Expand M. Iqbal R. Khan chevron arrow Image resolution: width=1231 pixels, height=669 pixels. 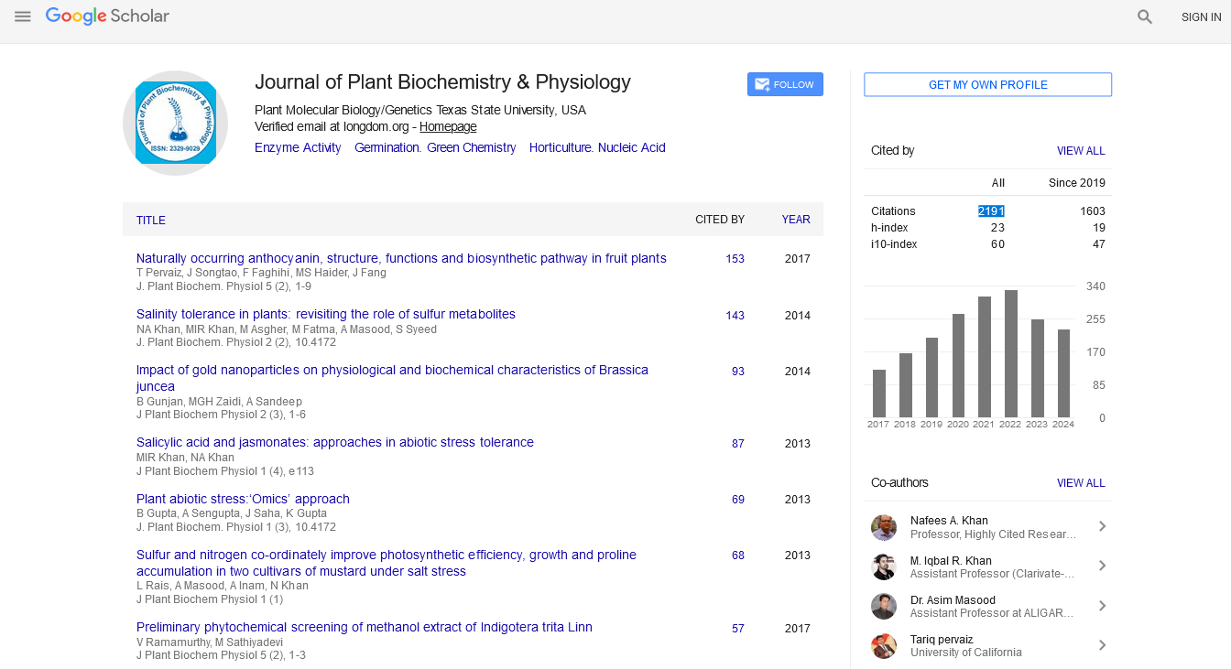tap(1102, 566)
